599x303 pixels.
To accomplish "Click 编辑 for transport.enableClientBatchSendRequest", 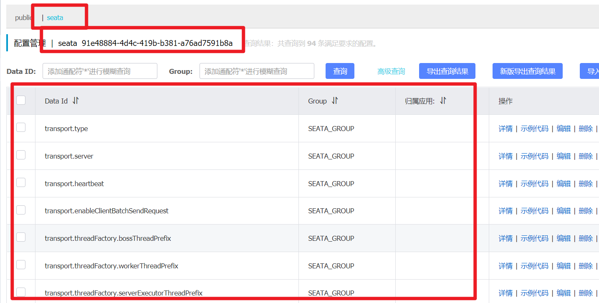I will tap(564, 211).
